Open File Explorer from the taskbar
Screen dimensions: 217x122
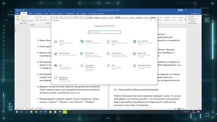pyautogui.click(x=31, y=112)
